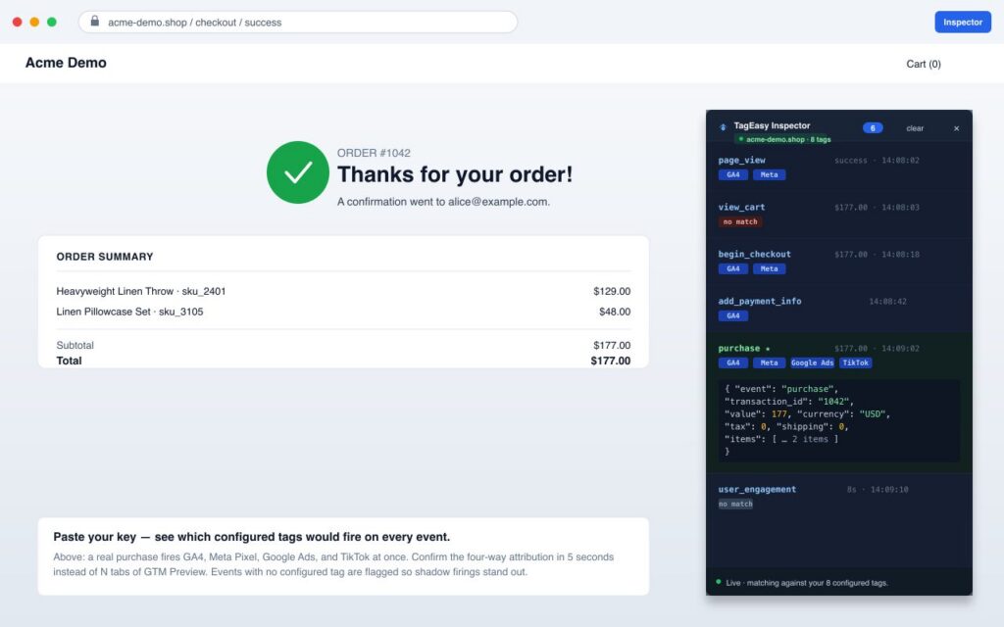Click the address bar URL field
The image size is (1004, 627).
298,22
